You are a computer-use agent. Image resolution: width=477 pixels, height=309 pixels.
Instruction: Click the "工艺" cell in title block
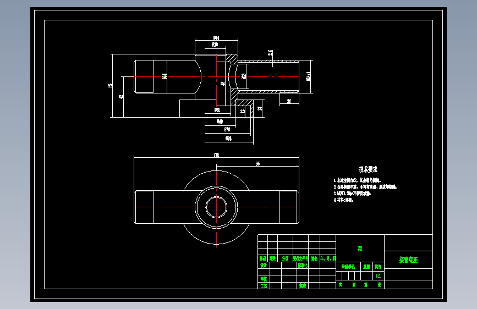(x=264, y=285)
